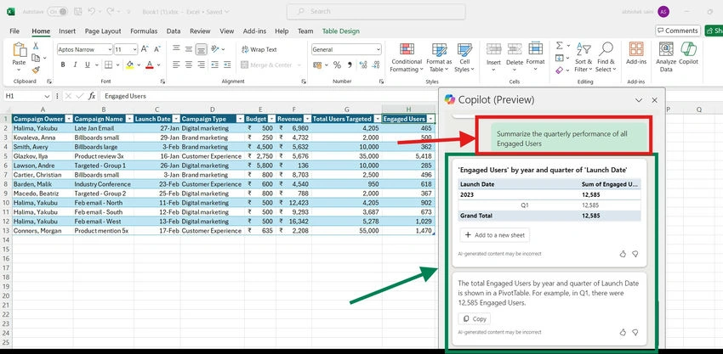Image resolution: width=723 pixels, height=354 pixels.
Task: Open Campaign Type filter dropdown
Action: [240, 119]
